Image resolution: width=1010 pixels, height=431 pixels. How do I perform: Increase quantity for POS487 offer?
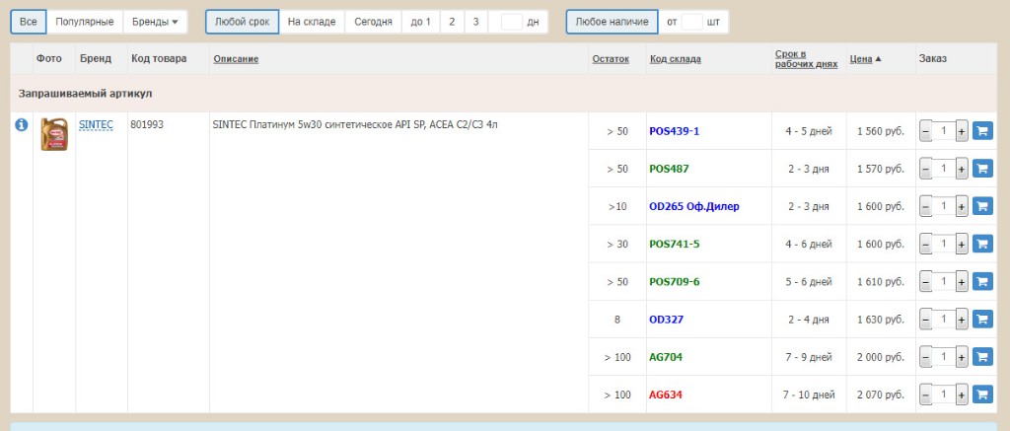[x=962, y=169]
